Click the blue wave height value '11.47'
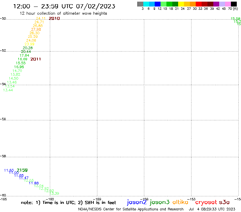Viewport: 241px width, 212px height. point(24,178)
